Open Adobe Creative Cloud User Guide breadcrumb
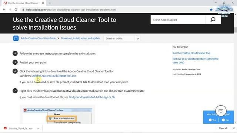 click(38, 38)
